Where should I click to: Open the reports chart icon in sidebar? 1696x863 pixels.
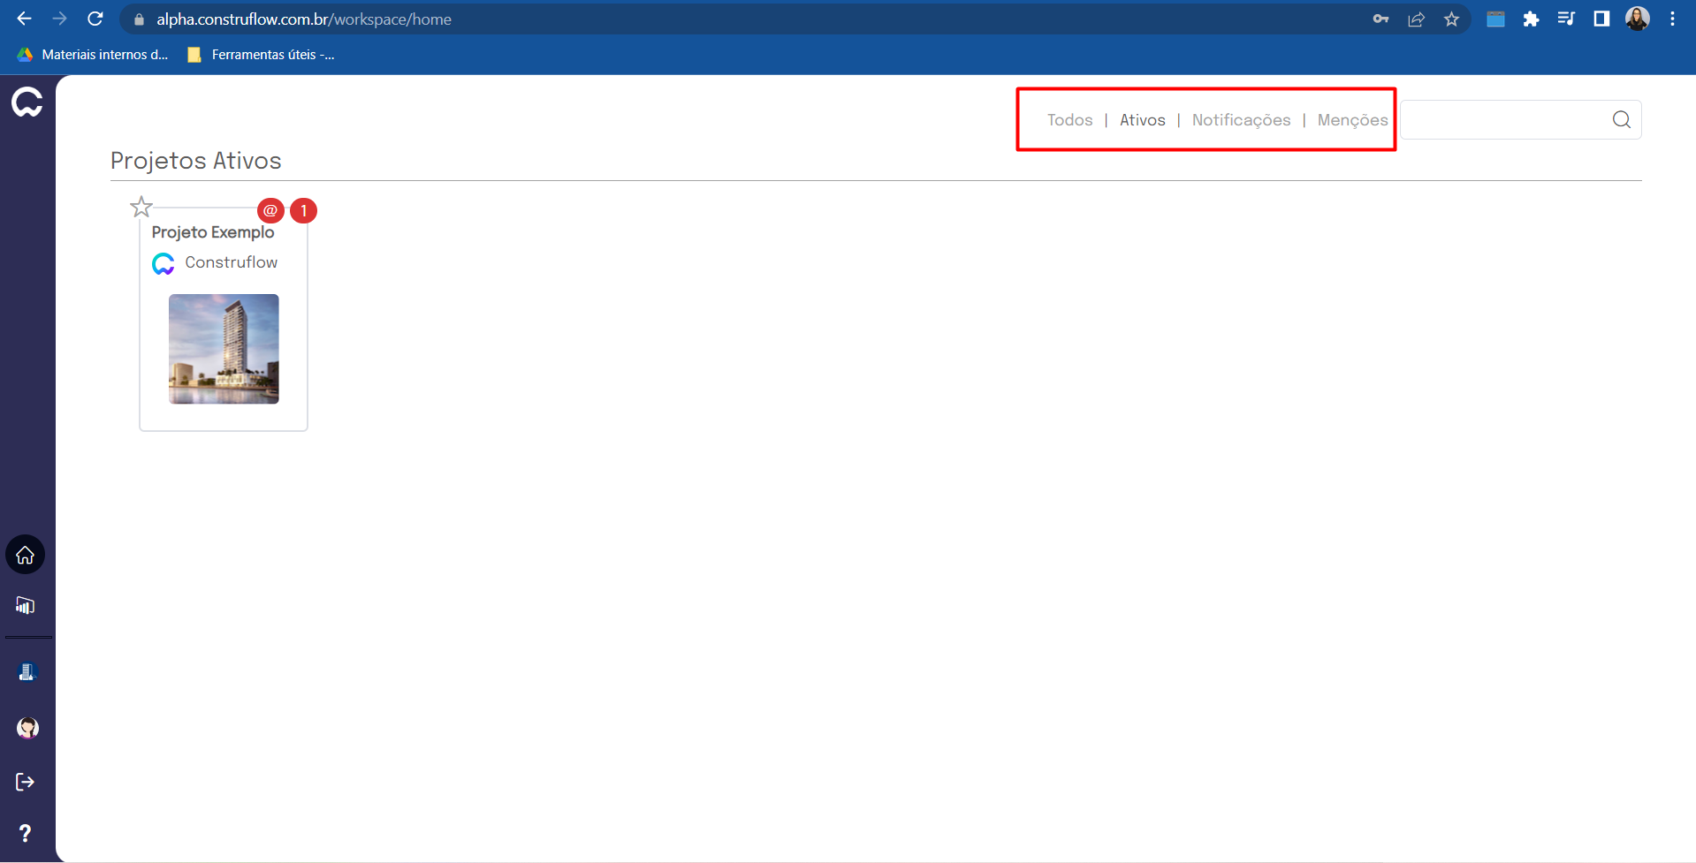pyautogui.click(x=26, y=605)
